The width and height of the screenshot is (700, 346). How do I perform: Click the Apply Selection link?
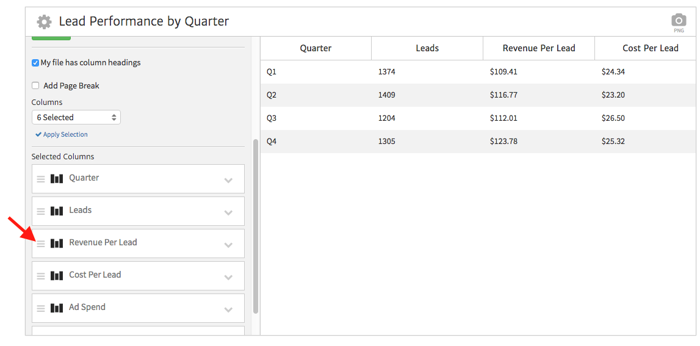click(62, 134)
